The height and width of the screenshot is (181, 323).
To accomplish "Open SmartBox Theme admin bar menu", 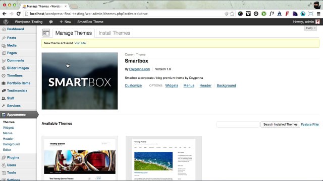I will click(90, 22).
